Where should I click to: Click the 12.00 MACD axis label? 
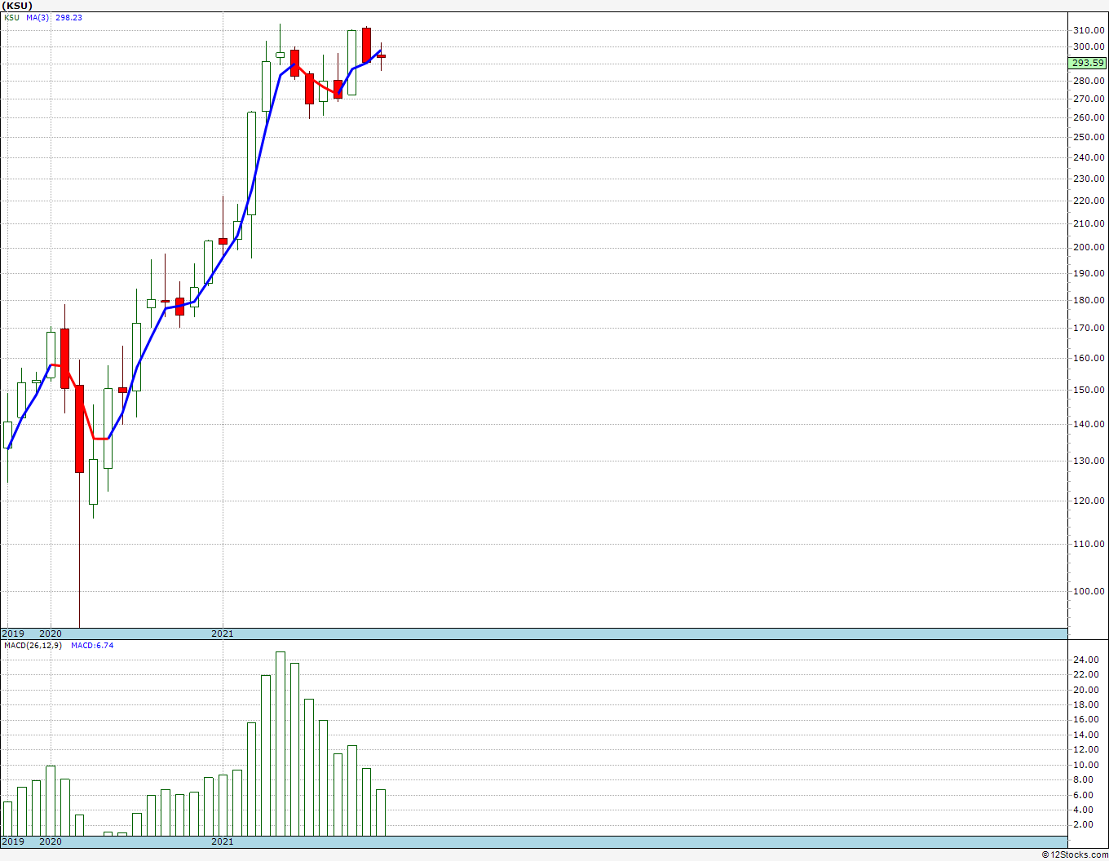click(x=1085, y=749)
